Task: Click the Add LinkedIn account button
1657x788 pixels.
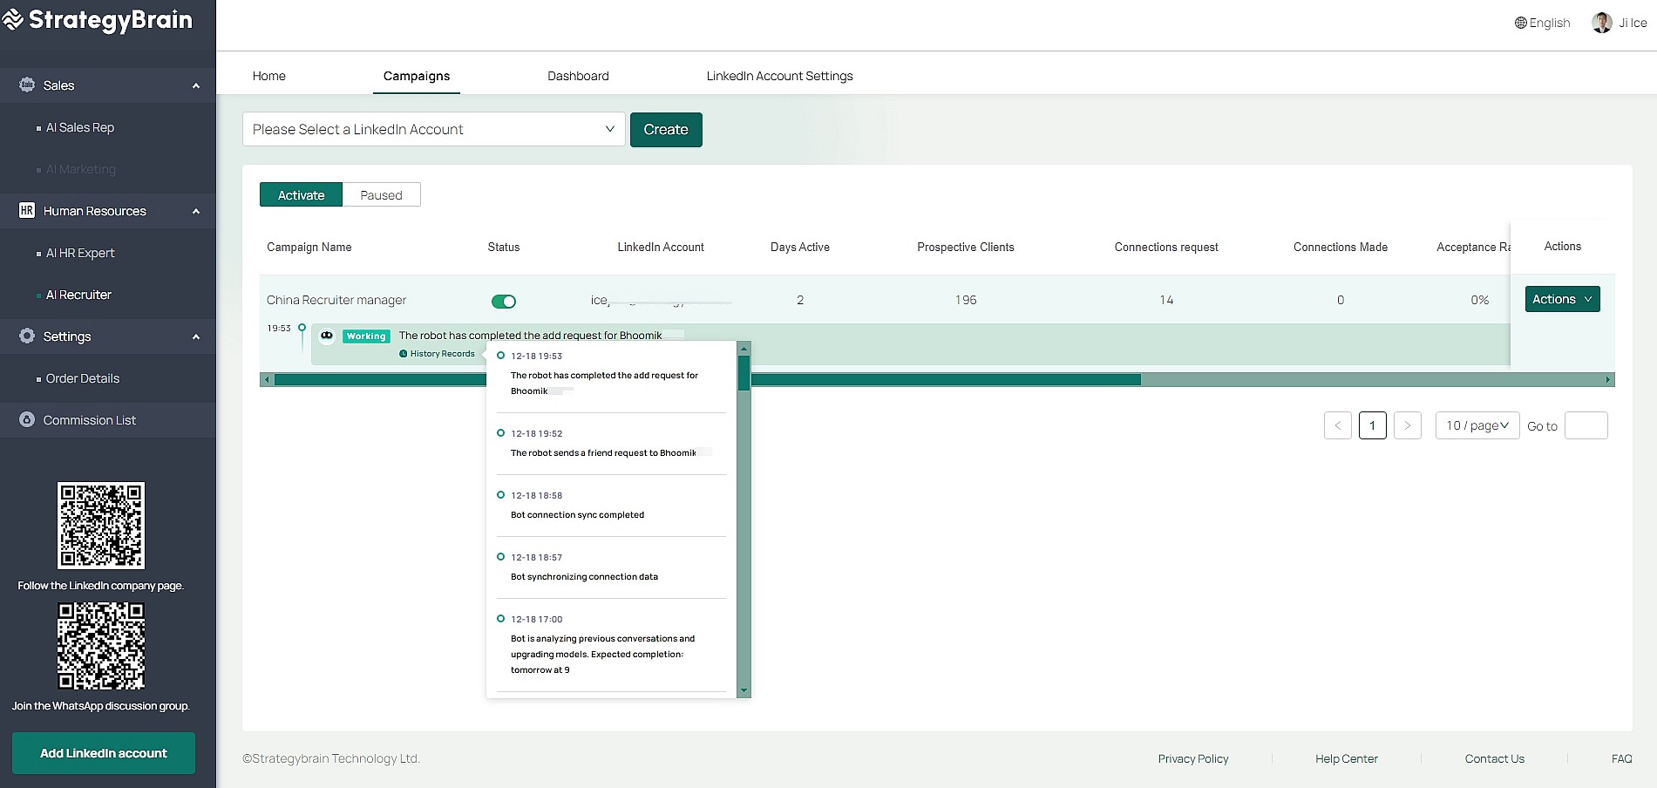Action: click(104, 753)
